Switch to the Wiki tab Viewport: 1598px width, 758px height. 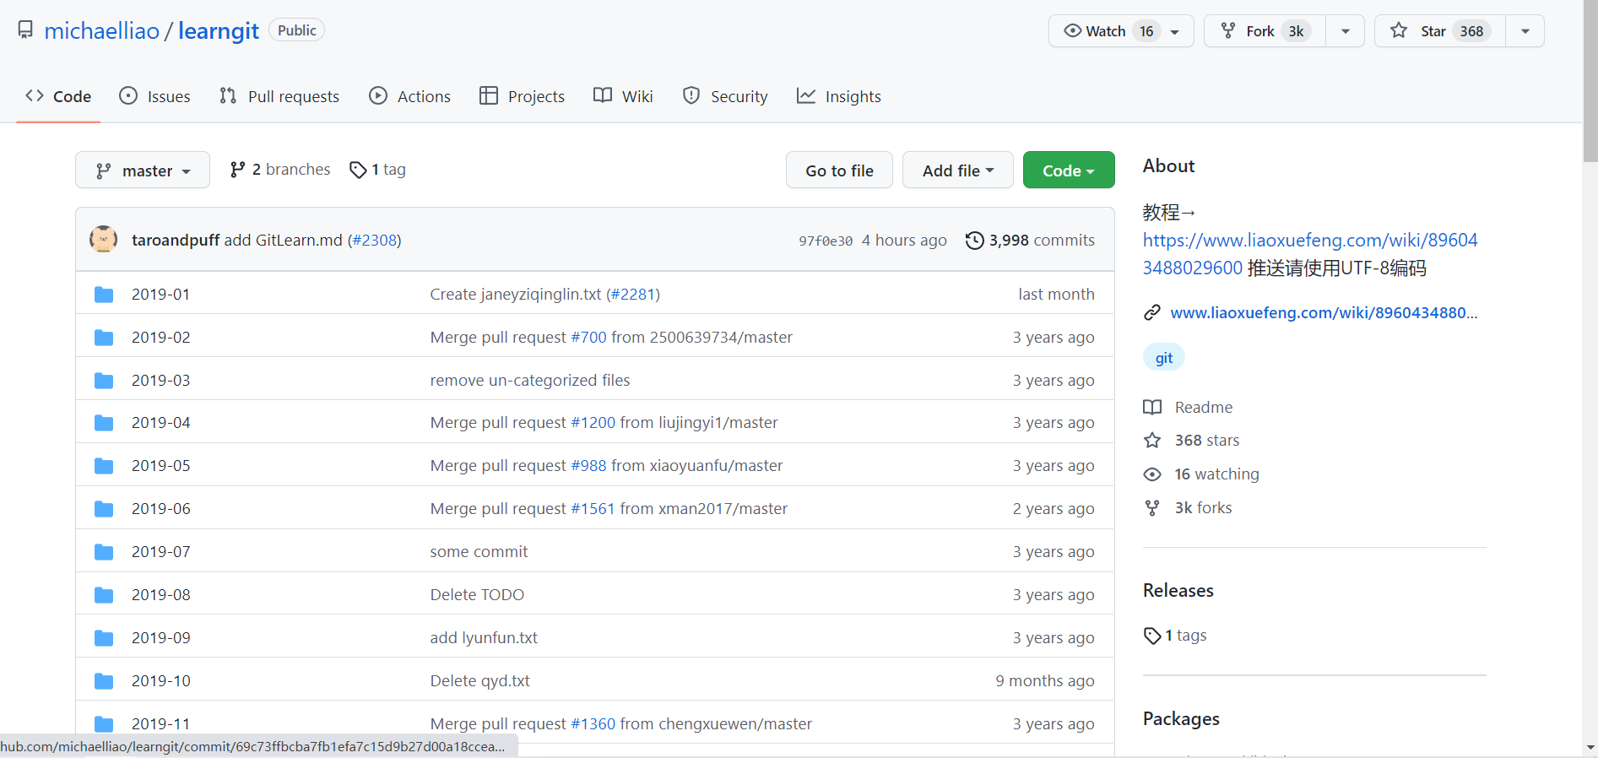coord(624,96)
